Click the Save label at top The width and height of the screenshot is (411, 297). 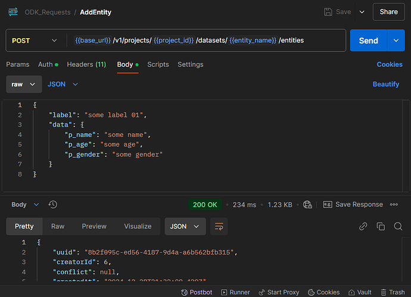tap(343, 12)
